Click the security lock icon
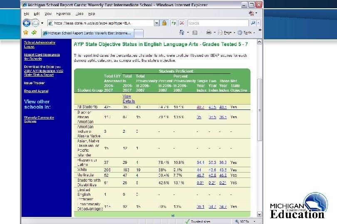 pos(164,23)
